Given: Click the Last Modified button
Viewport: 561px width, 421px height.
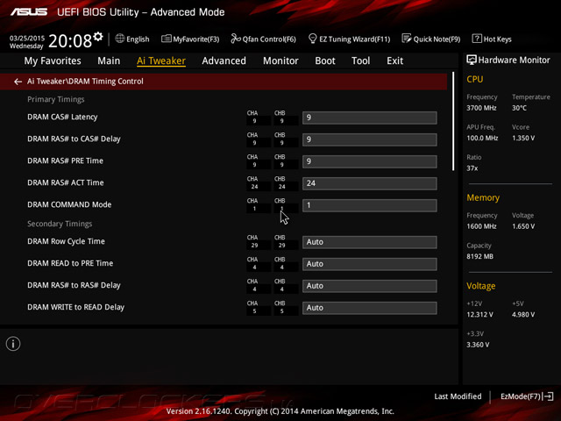Looking at the screenshot, I should [x=458, y=396].
